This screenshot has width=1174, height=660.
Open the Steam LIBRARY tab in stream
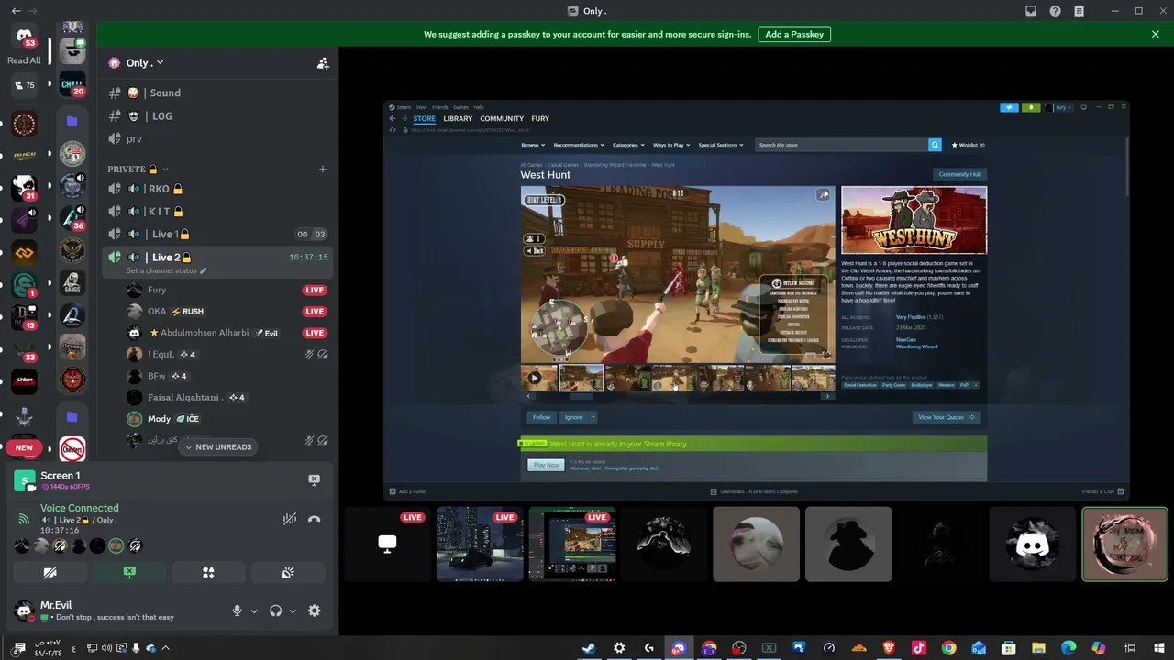[458, 119]
